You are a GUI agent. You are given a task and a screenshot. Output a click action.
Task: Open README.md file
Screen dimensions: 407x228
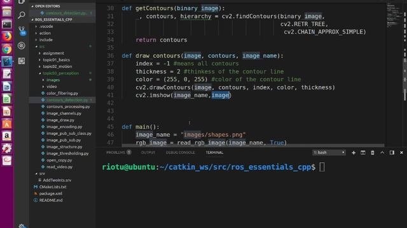click(x=51, y=200)
